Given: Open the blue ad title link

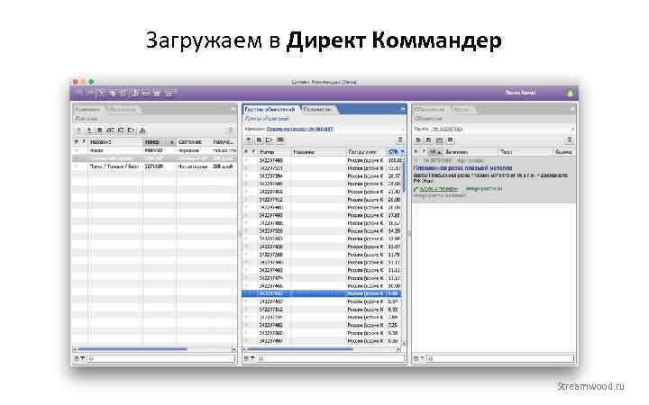Looking at the screenshot, I should [462, 168].
